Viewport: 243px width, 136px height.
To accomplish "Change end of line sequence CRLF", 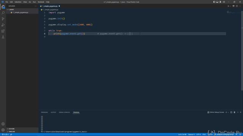I will [x=204, y=134].
